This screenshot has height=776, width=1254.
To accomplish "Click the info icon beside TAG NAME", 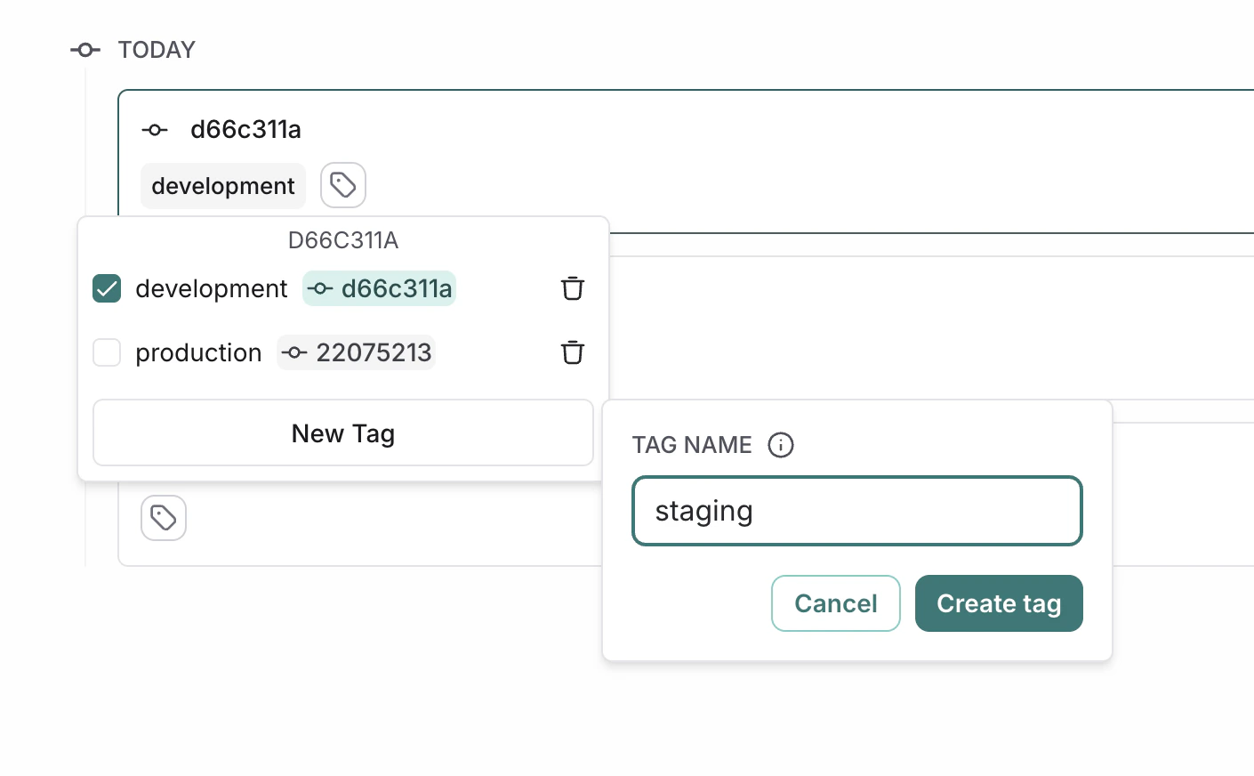I will 781,445.
